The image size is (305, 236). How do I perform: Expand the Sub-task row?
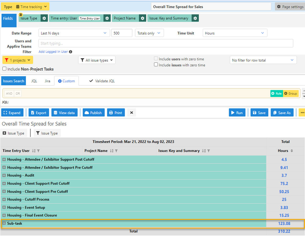(x=4, y=223)
